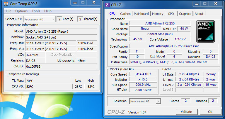Click the L1 Data value 2 x 64 KBytes
The height and width of the screenshot is (119, 225).
click(189, 74)
